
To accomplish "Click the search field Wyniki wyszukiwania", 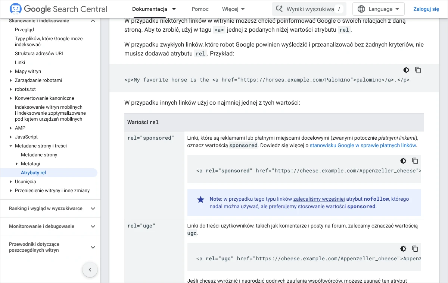I will click(309, 9).
